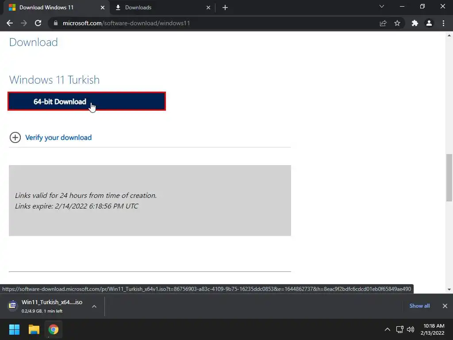Click the Chrome taskbar icon

pos(54,329)
